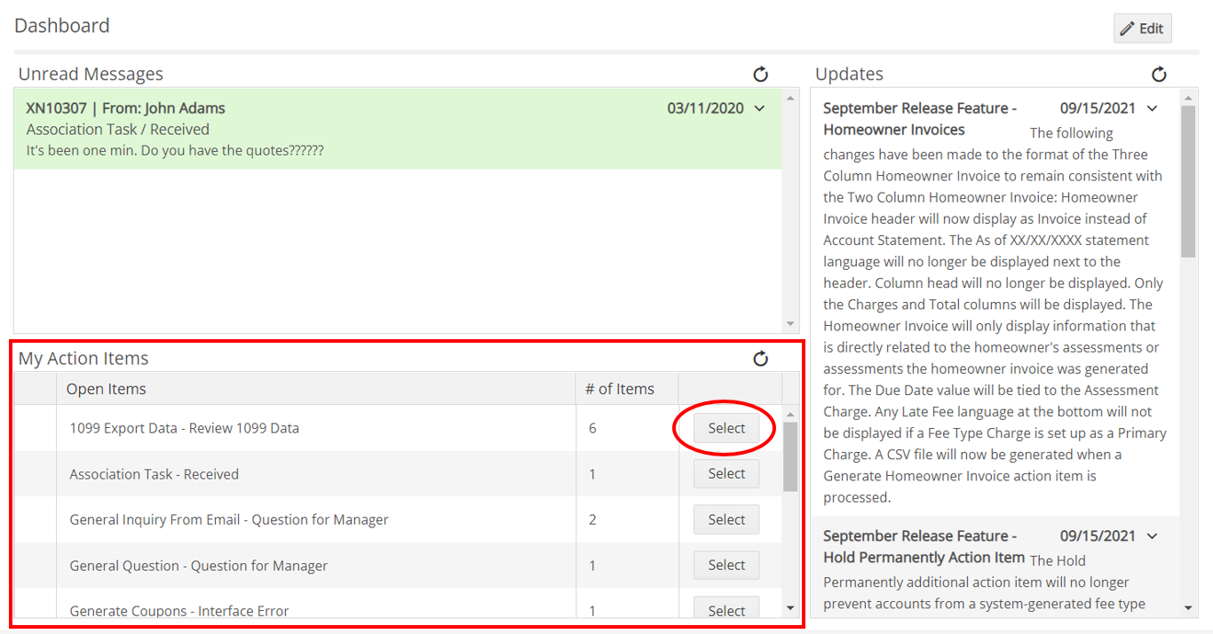This screenshot has width=1213, height=634.
Task: Select the Association Task - Received item
Action: (x=725, y=473)
